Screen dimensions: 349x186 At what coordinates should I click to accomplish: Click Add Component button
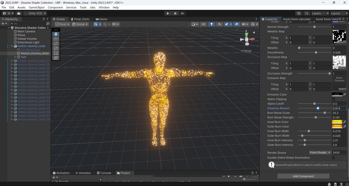(303, 176)
